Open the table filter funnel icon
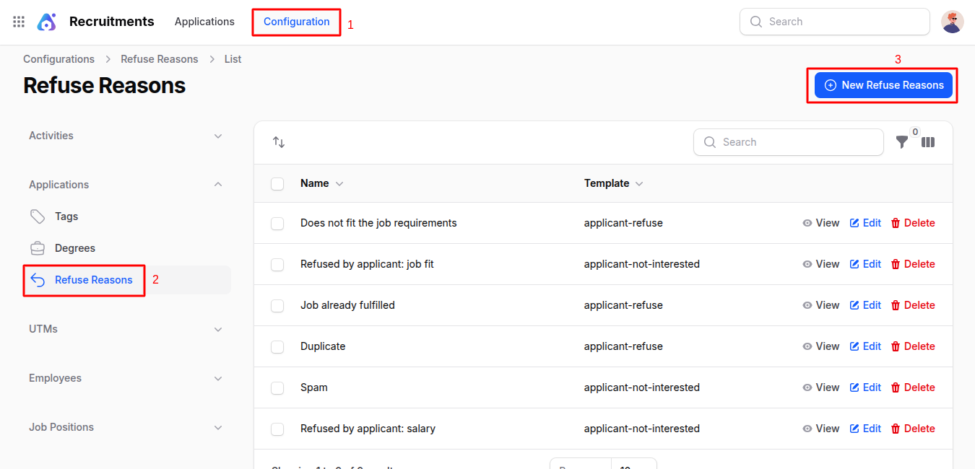Image resolution: width=975 pixels, height=469 pixels. pyautogui.click(x=902, y=142)
